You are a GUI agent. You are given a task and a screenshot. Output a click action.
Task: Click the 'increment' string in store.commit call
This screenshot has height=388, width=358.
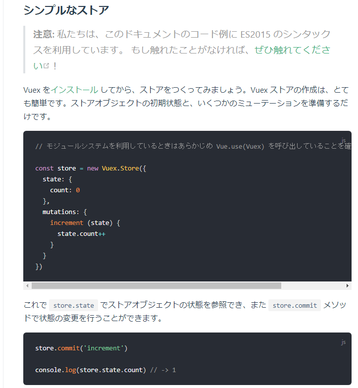coord(103,348)
